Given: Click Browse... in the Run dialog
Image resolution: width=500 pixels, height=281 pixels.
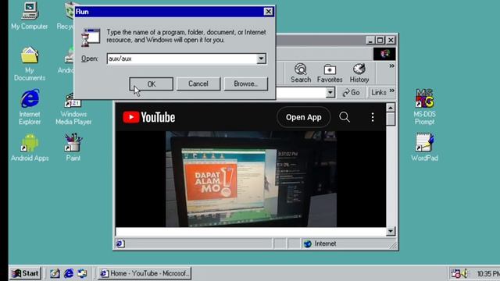Looking at the screenshot, I should 246,84.
